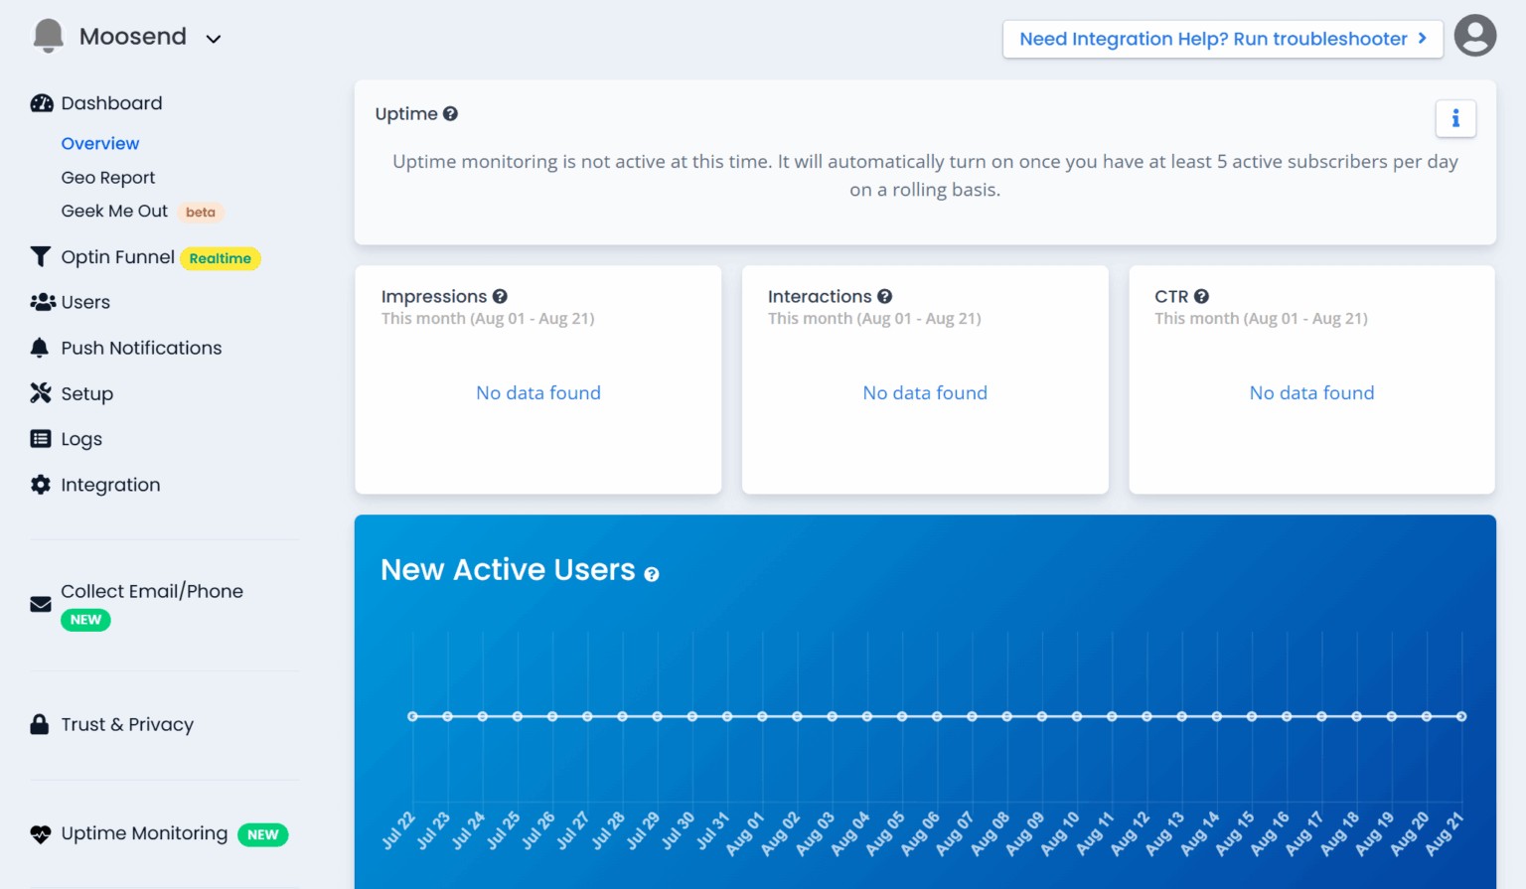Image resolution: width=1526 pixels, height=889 pixels.
Task: Click the Uptime Monitoring heart icon
Action: coord(41,833)
